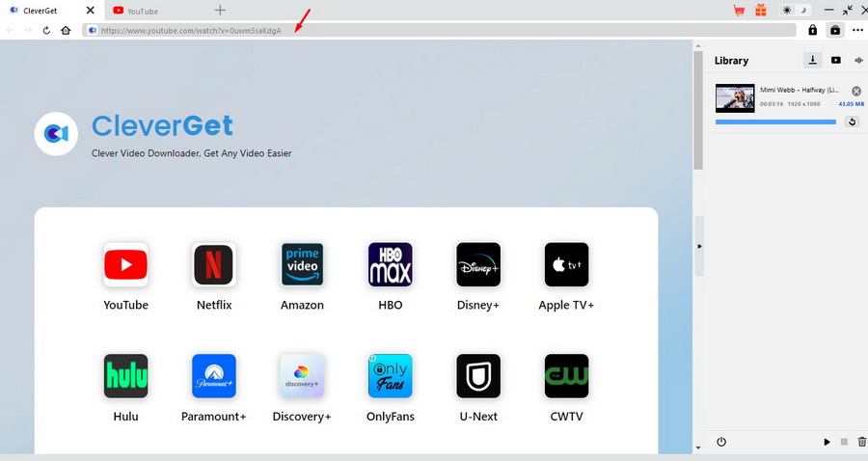
Task: Toggle the library panel bag icon
Action: (835, 30)
